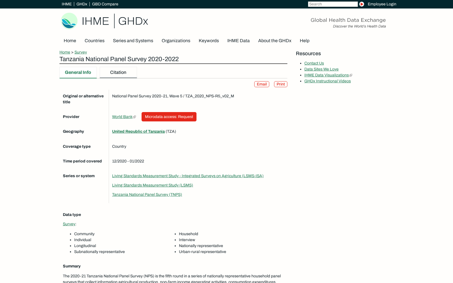The image size is (453, 283).
Task: Click Survey data type link
Action: [69, 224]
